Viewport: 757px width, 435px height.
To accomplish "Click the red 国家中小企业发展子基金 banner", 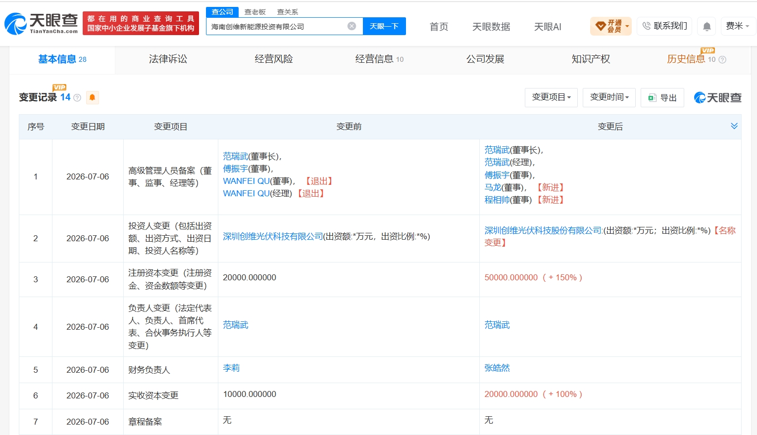I will point(141,23).
